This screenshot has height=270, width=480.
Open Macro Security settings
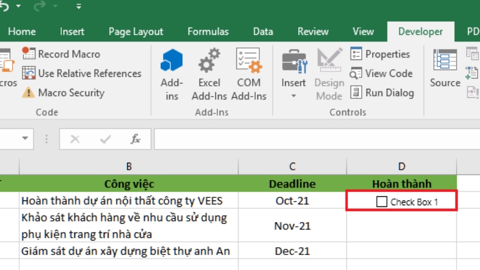(29, 93)
